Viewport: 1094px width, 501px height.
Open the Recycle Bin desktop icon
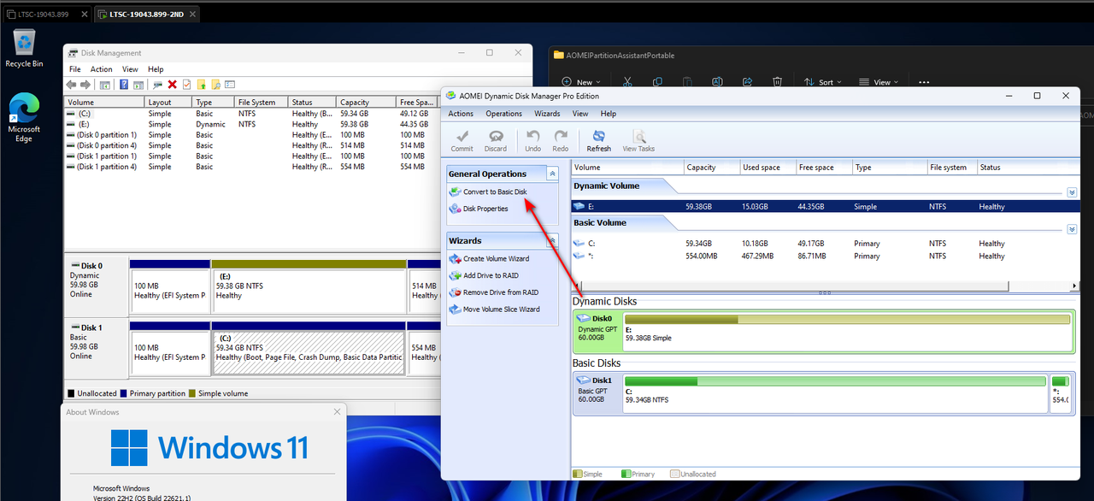pyautogui.click(x=24, y=48)
